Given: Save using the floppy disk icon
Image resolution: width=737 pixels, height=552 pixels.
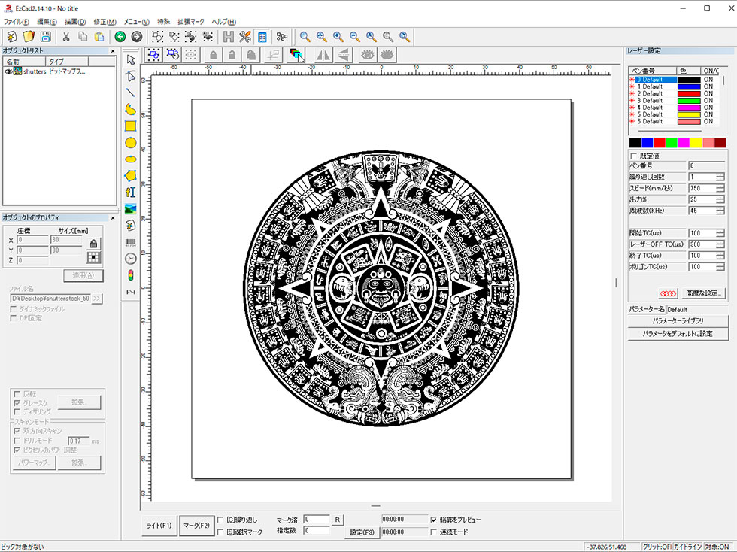Looking at the screenshot, I should 46,37.
